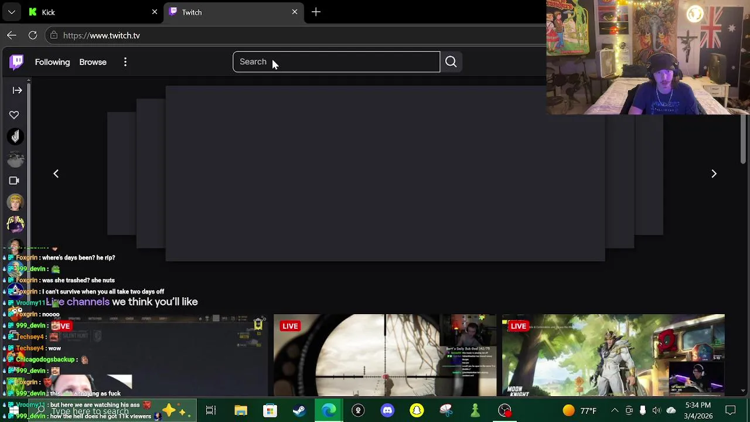Go back in browser history

[12, 35]
